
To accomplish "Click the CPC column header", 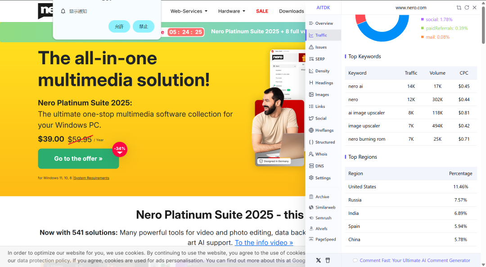I will [463, 73].
